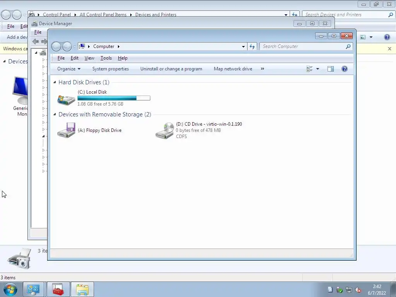Click the network tray icon

pyautogui.click(x=348, y=290)
